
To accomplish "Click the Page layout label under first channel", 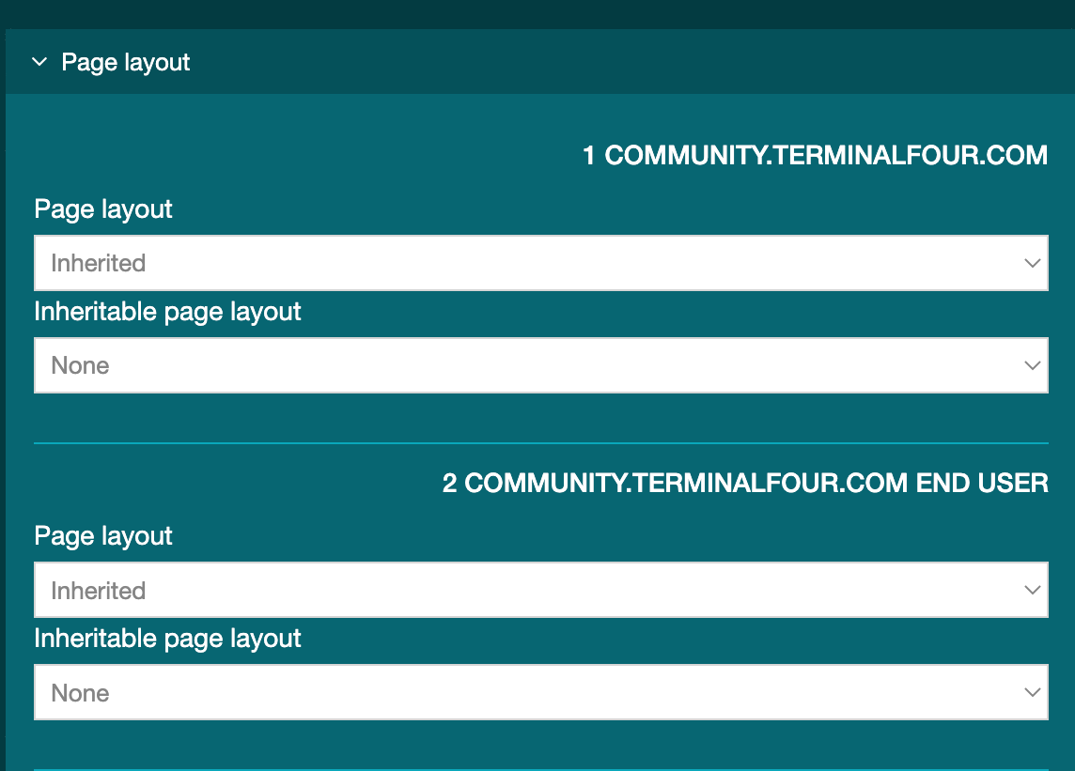I will 103,208.
